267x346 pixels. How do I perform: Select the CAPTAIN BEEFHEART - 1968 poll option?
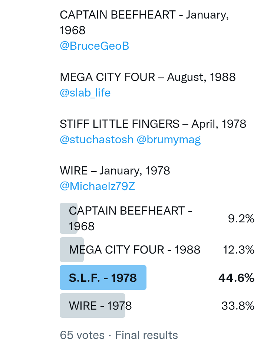[x=130, y=218]
